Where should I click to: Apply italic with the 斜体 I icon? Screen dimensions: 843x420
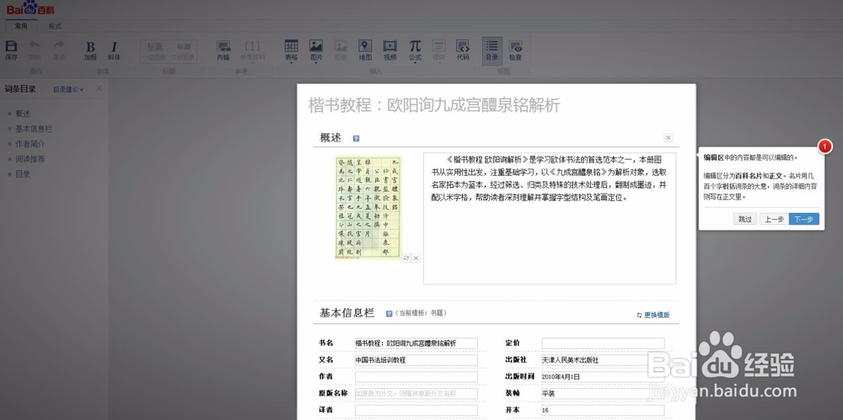coord(114,47)
